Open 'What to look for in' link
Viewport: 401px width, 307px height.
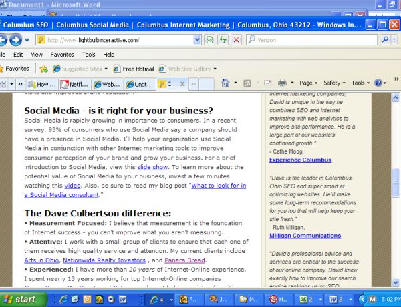click(219, 186)
